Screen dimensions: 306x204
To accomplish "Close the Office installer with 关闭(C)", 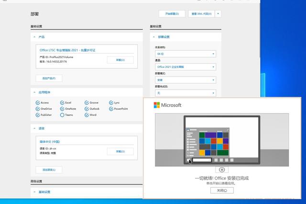I will point(222,190).
